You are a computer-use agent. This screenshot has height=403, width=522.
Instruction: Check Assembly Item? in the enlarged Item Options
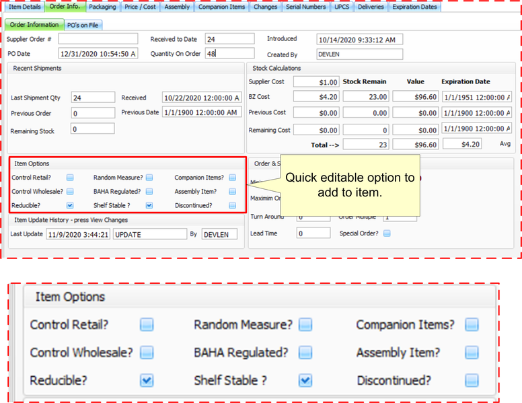pos(472,353)
